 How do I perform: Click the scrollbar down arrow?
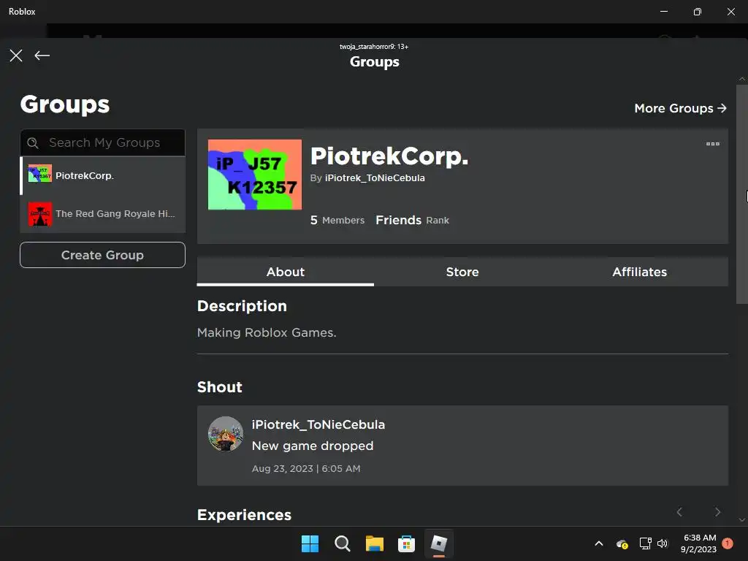pyautogui.click(x=742, y=519)
